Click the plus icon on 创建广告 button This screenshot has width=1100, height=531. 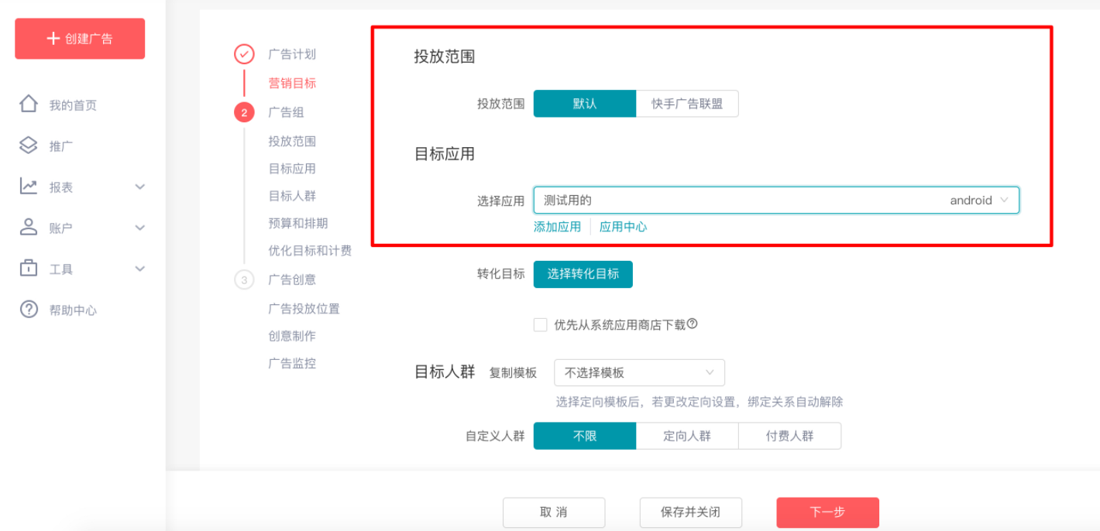coord(52,38)
